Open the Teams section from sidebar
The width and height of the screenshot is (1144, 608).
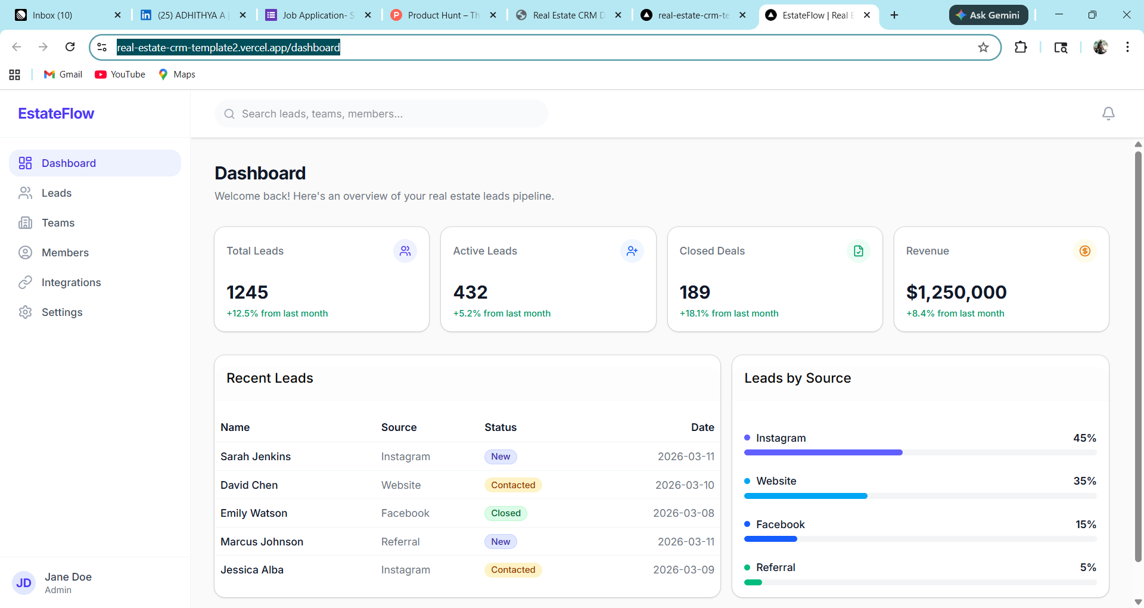(x=25, y=222)
